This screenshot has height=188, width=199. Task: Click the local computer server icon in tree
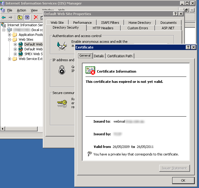(9, 30)
